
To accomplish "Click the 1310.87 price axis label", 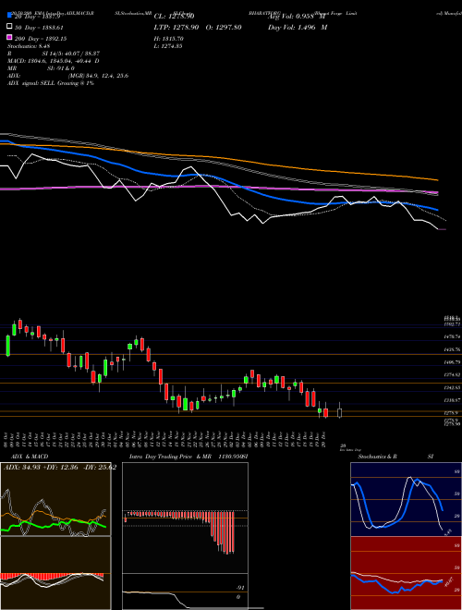I will 453,400.
